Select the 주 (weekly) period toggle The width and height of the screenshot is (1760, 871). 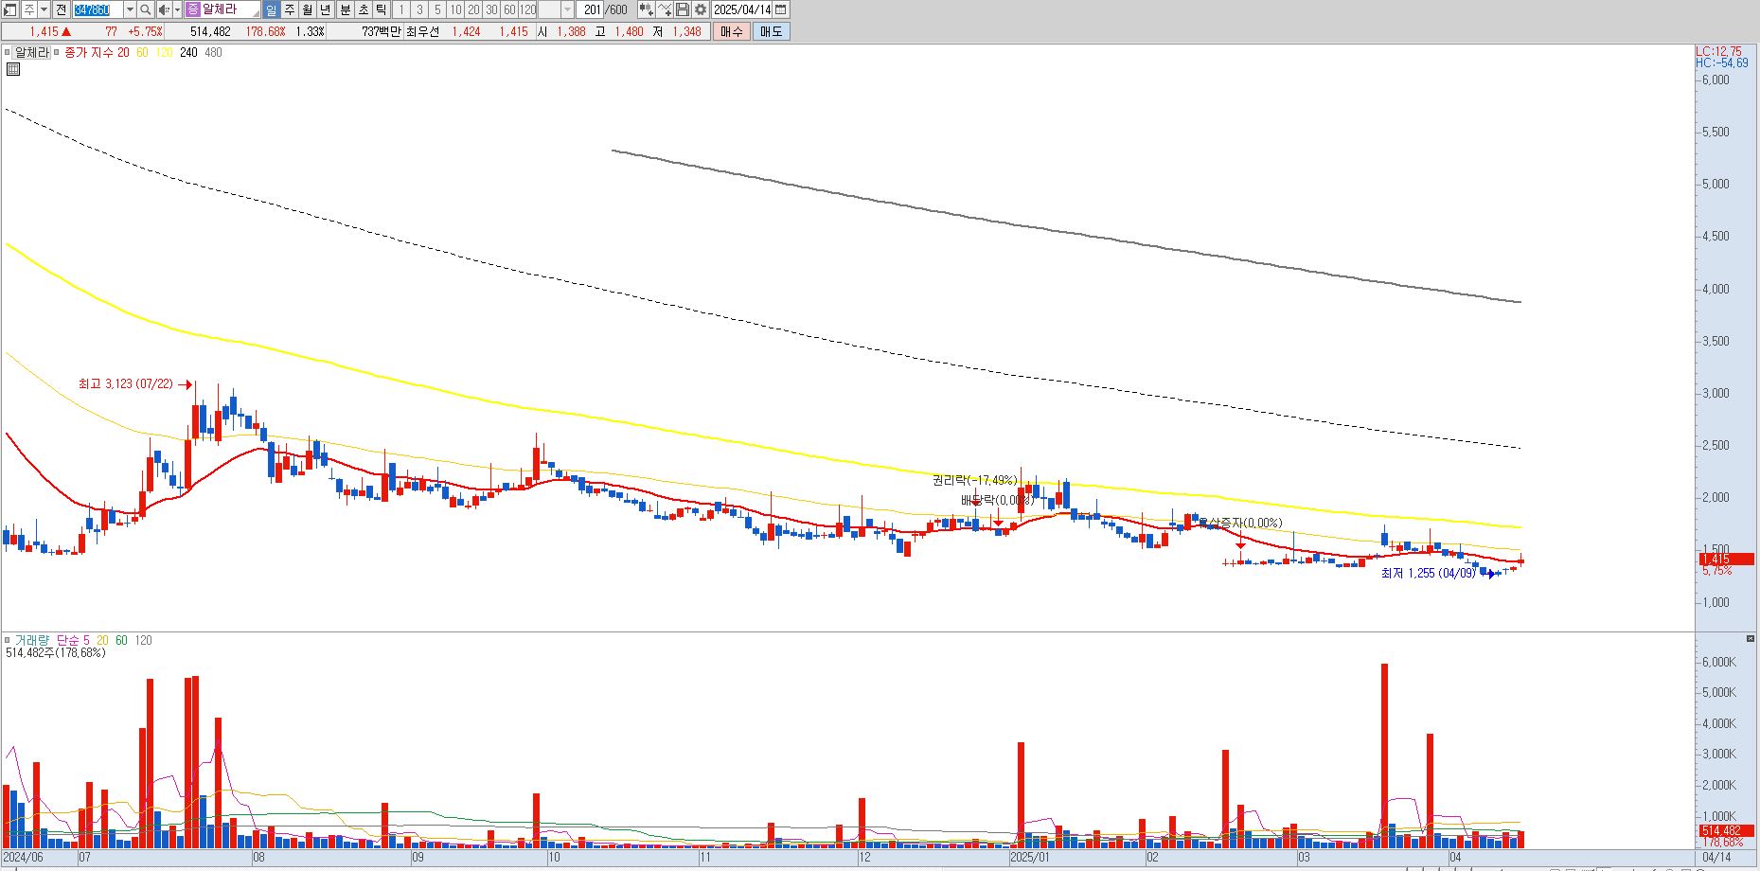pyautogui.click(x=290, y=9)
